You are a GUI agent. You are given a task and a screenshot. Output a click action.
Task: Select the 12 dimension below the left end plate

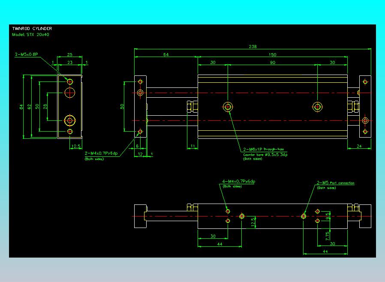click(x=140, y=154)
